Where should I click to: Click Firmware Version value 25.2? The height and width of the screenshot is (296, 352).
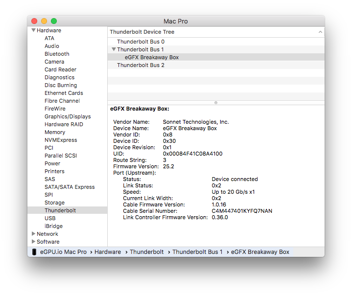pyautogui.click(x=168, y=166)
